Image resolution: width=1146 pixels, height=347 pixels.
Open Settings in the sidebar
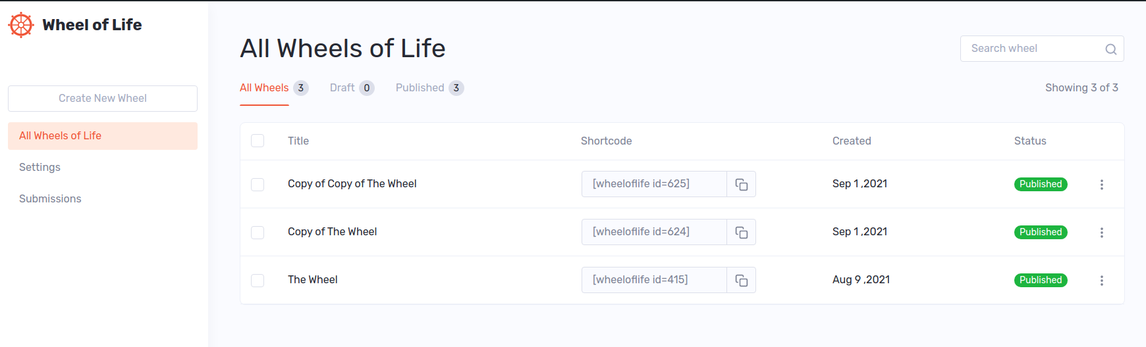[40, 167]
